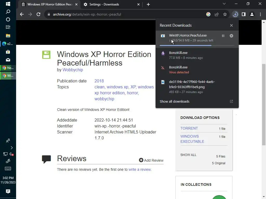Open Windows search in taskbar
266x199 pixels.
[x=8, y=12]
